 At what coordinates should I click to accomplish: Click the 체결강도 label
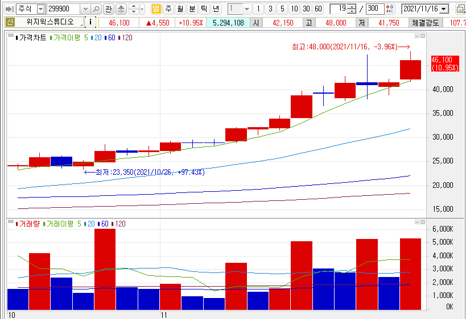[x=425, y=23]
